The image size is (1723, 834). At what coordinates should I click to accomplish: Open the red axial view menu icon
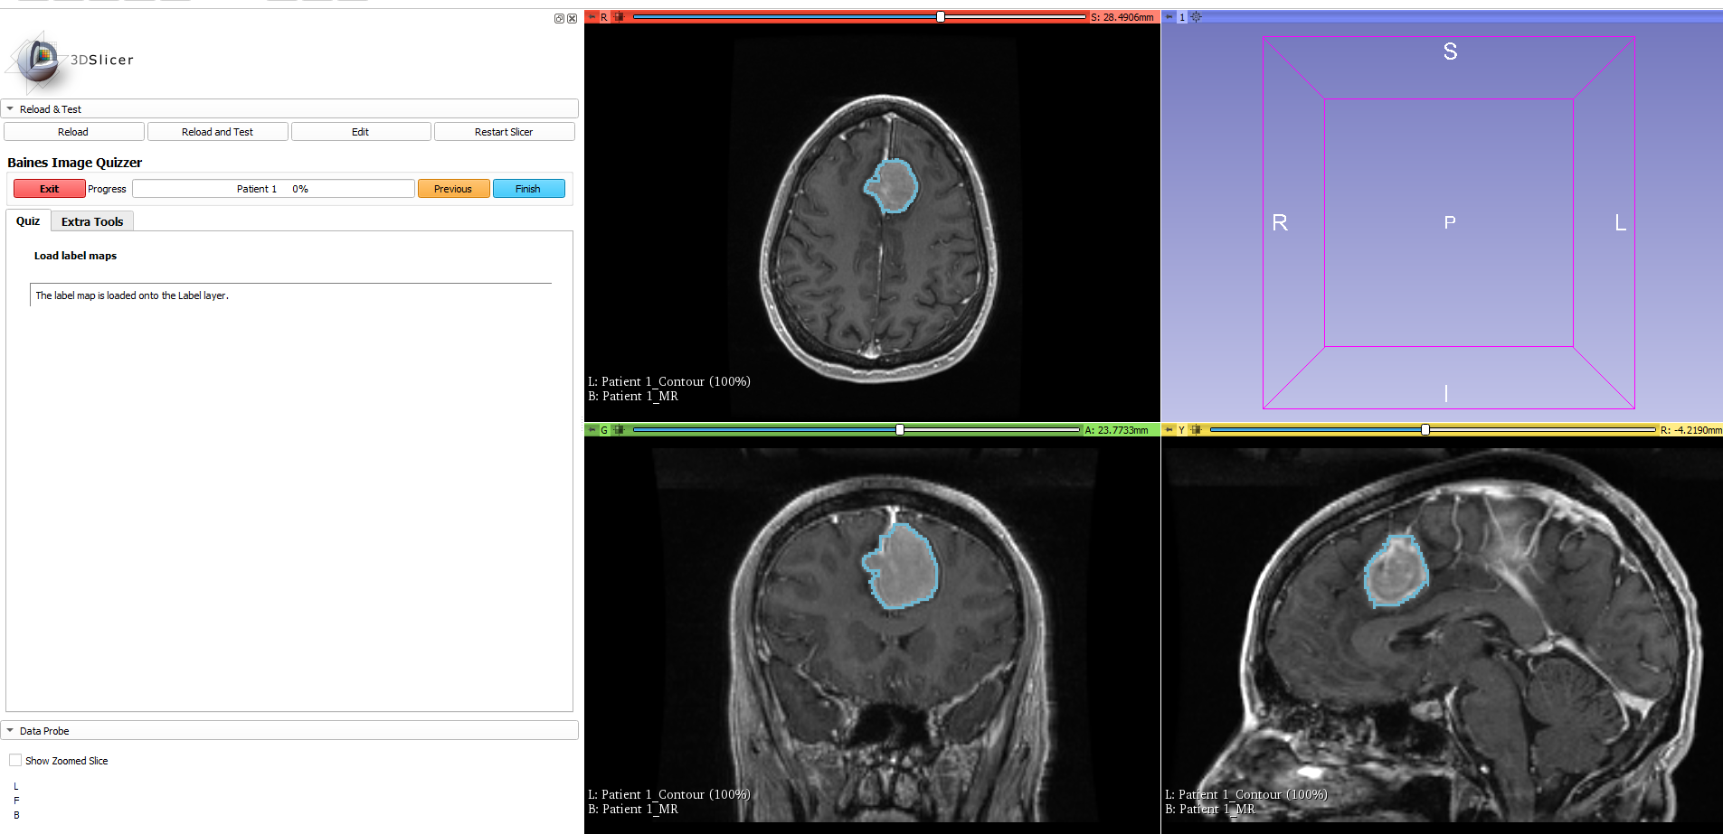click(x=620, y=17)
